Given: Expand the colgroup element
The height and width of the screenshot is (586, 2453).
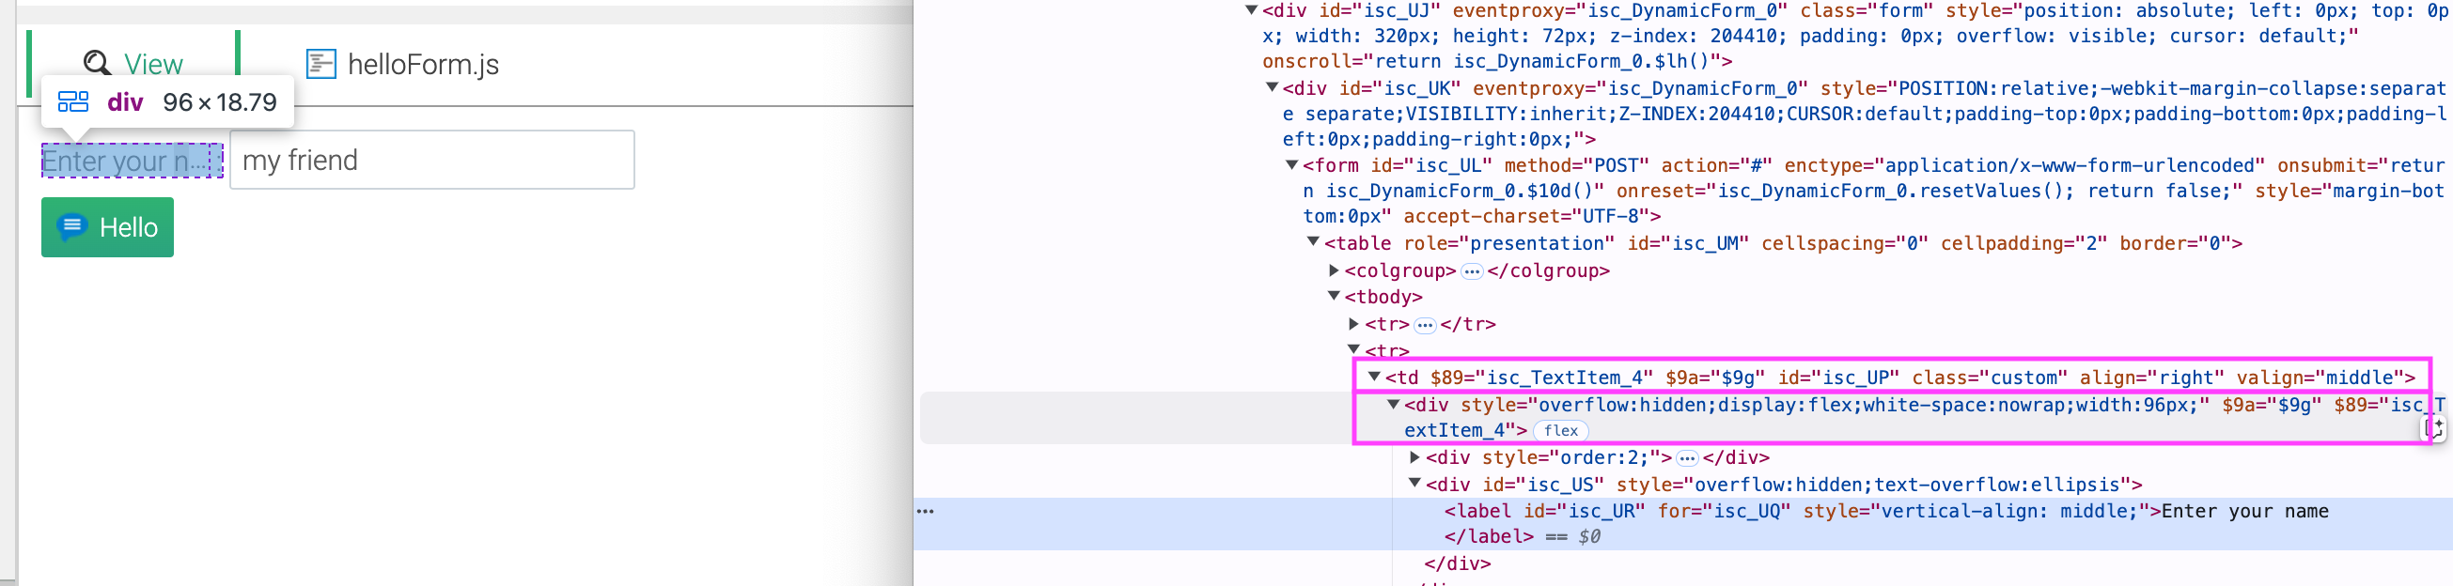Looking at the screenshot, I should (1334, 270).
